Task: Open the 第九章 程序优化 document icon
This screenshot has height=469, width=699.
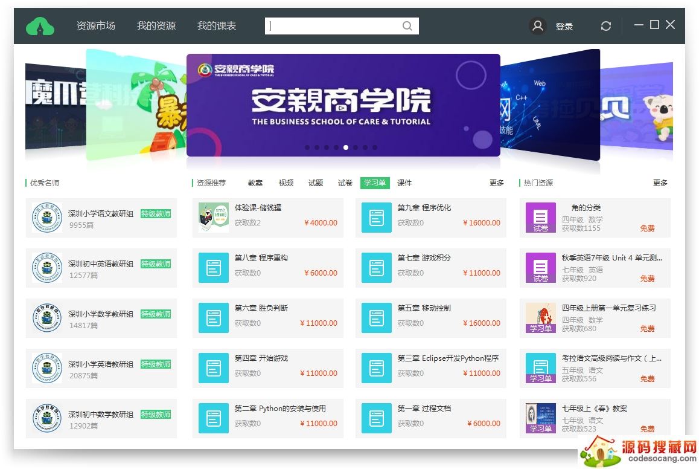Action: click(x=376, y=218)
